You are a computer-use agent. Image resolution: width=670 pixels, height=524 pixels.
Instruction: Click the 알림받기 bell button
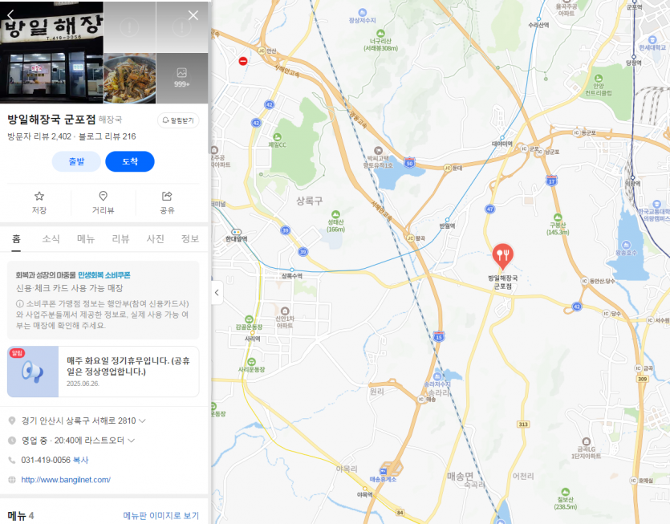pos(178,120)
